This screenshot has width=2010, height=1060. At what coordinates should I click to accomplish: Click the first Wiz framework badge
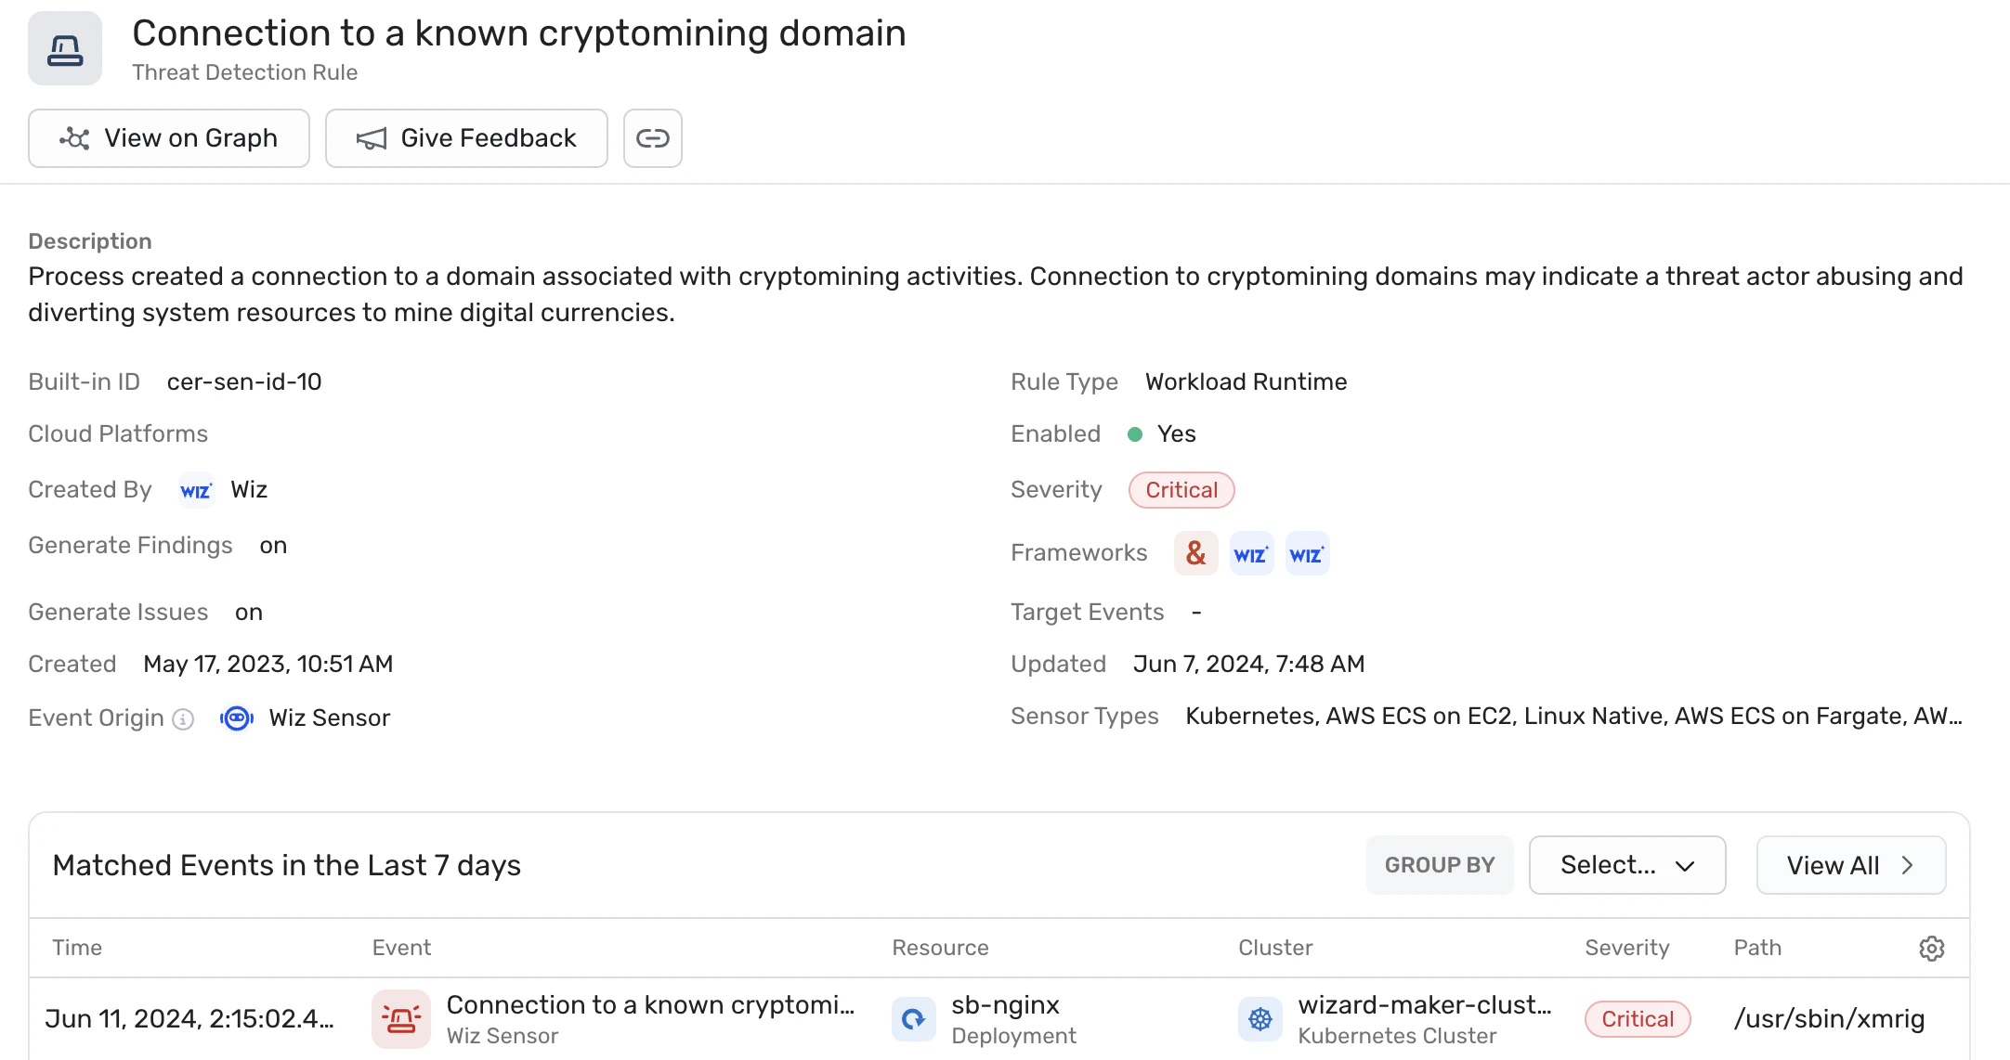[x=1251, y=553]
